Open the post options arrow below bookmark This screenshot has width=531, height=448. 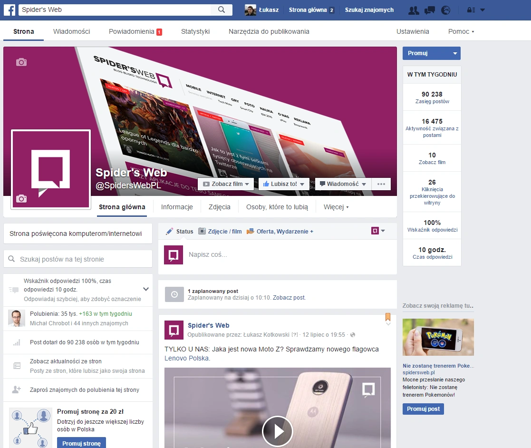388,324
